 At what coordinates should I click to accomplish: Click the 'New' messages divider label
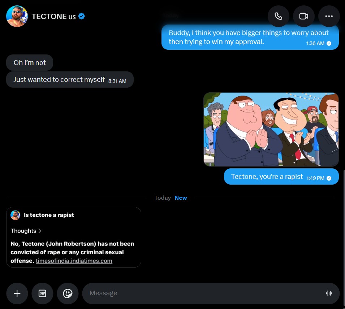[x=181, y=198]
